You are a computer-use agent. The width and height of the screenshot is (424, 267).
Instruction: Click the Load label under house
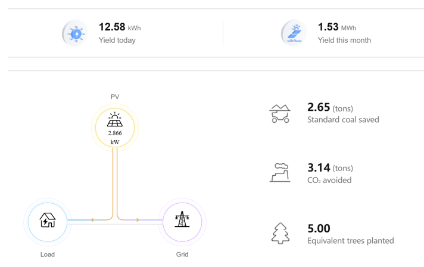tap(48, 254)
